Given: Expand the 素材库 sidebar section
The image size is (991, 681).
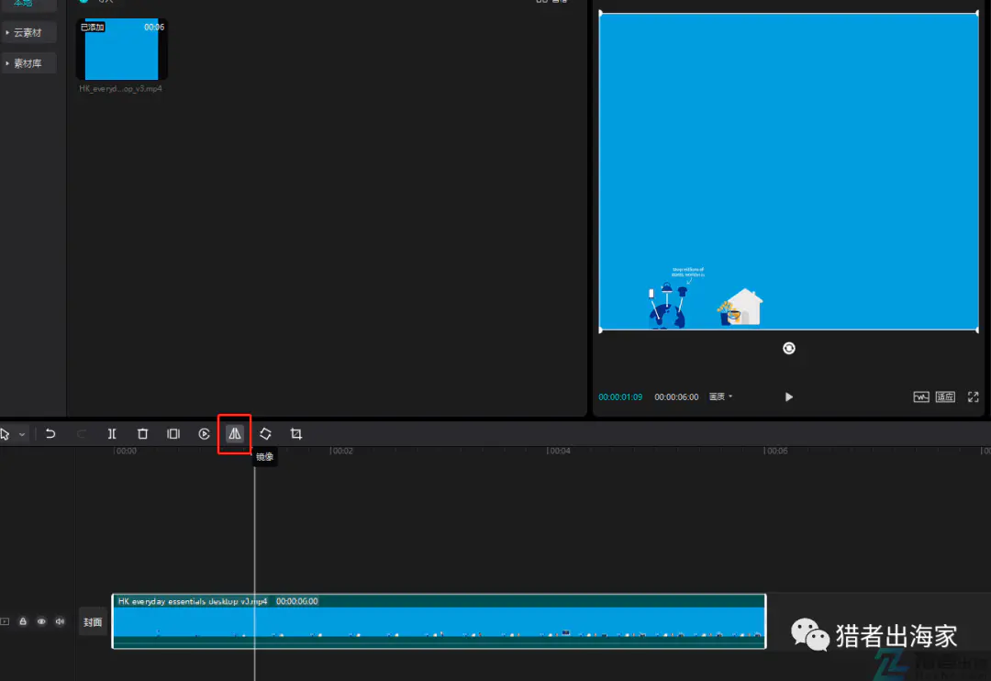Looking at the screenshot, I should pos(28,63).
